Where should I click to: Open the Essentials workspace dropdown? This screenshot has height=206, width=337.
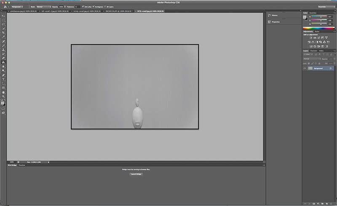[x=324, y=7]
